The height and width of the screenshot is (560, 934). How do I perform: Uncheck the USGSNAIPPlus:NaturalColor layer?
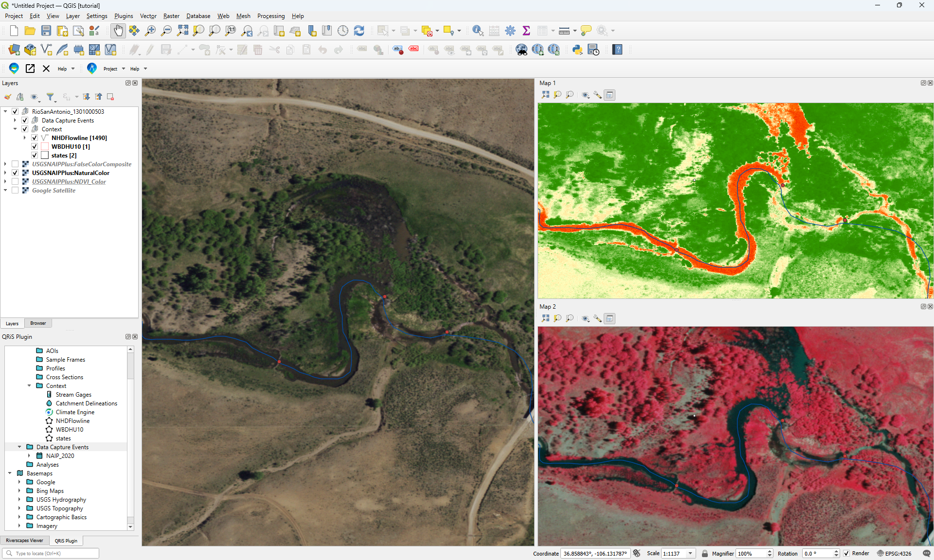click(15, 173)
